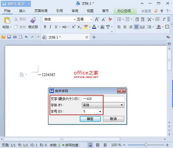
Task: Apply text highlight color
Action: click(86, 27)
